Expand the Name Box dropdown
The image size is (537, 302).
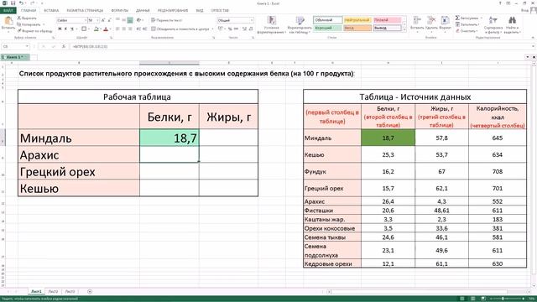(x=27, y=46)
